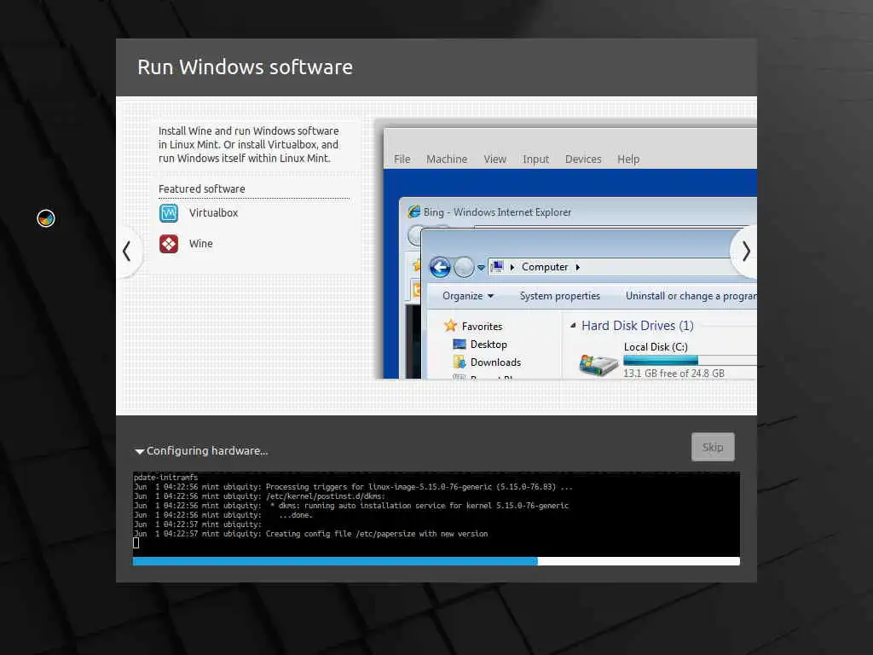Collapse the Configuring hardware details triangle
The image size is (873, 655).
coord(139,451)
